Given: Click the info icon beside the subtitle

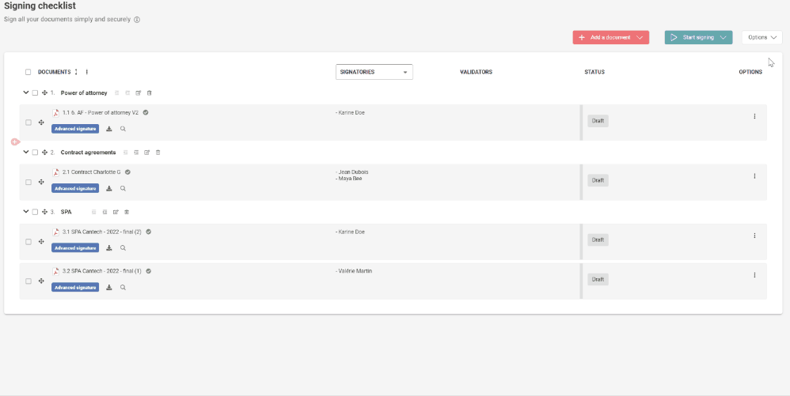Looking at the screenshot, I should (x=137, y=20).
